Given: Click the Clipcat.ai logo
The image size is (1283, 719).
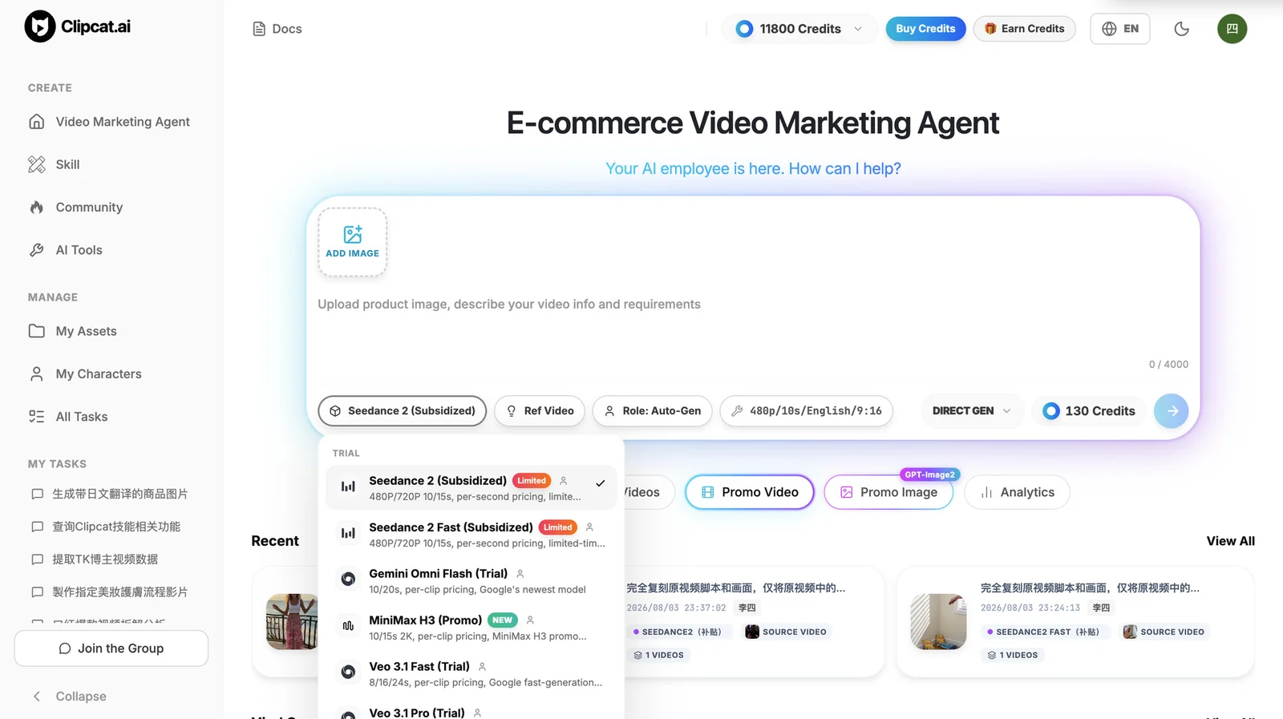Looking at the screenshot, I should [x=77, y=26].
